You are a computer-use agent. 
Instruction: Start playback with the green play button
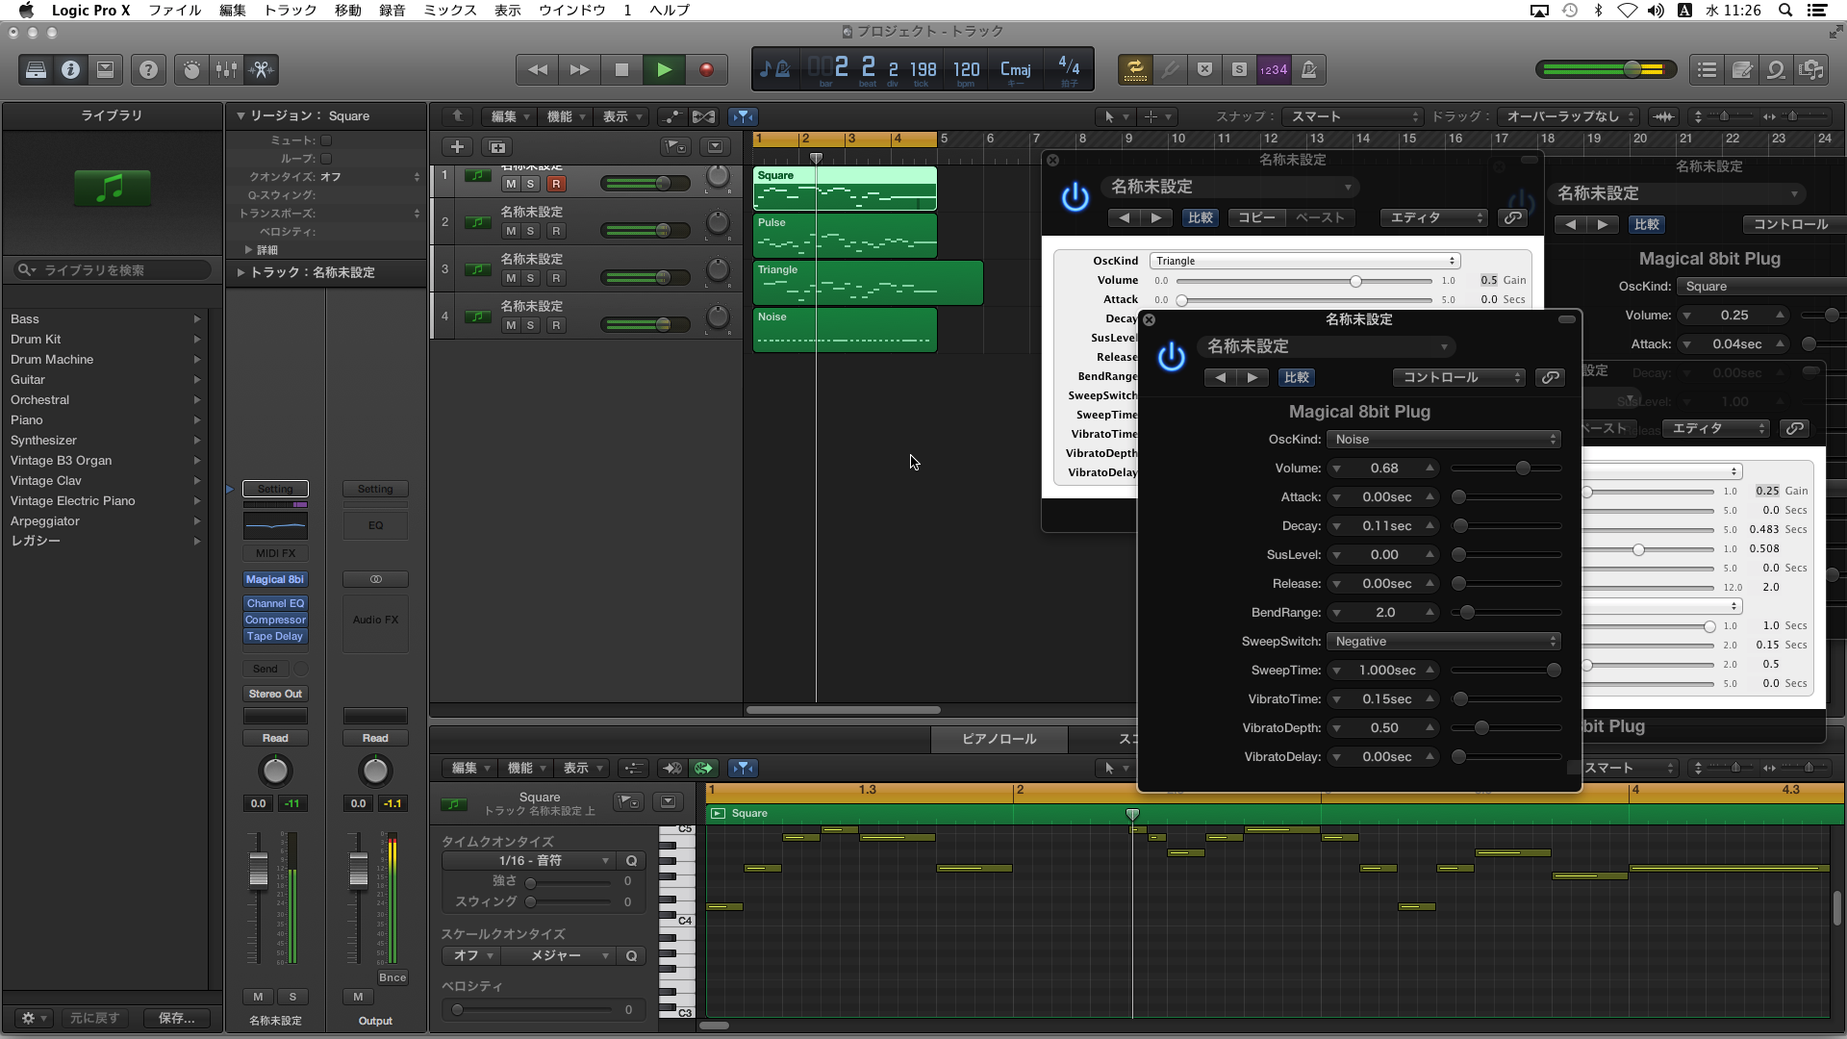(x=664, y=69)
